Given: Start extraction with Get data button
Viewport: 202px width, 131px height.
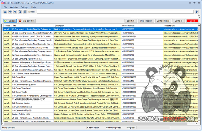Looking at the screenshot, I should pyautogui.click(x=10, y=21).
